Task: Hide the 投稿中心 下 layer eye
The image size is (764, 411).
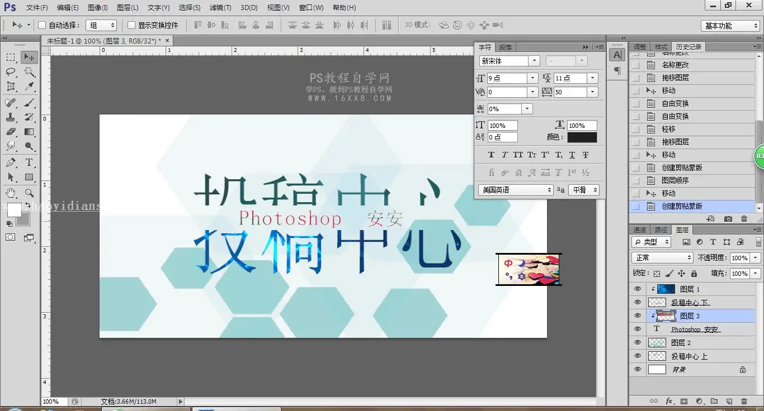Action: tap(638, 302)
